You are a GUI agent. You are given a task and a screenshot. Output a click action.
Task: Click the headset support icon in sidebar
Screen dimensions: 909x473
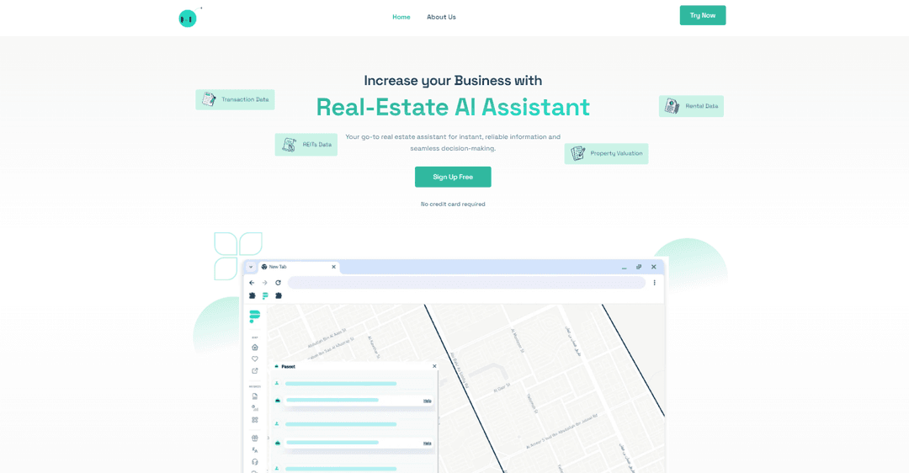tap(254, 462)
